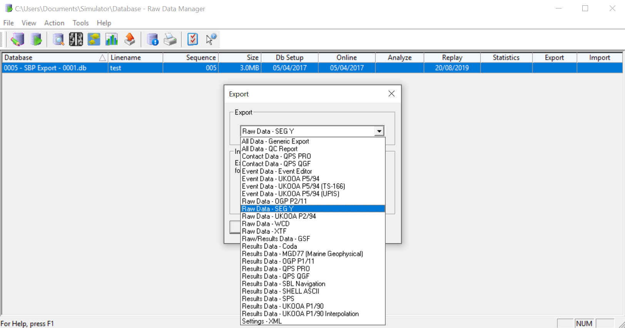Click the context help cursor icon
This screenshot has width=625, height=328.
coord(211,39)
